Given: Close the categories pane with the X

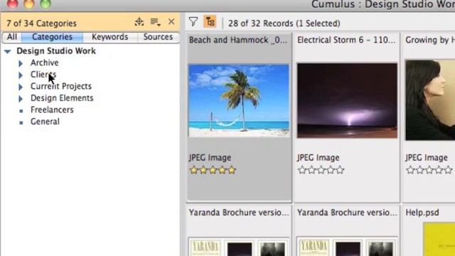Looking at the screenshot, I should 171,22.
